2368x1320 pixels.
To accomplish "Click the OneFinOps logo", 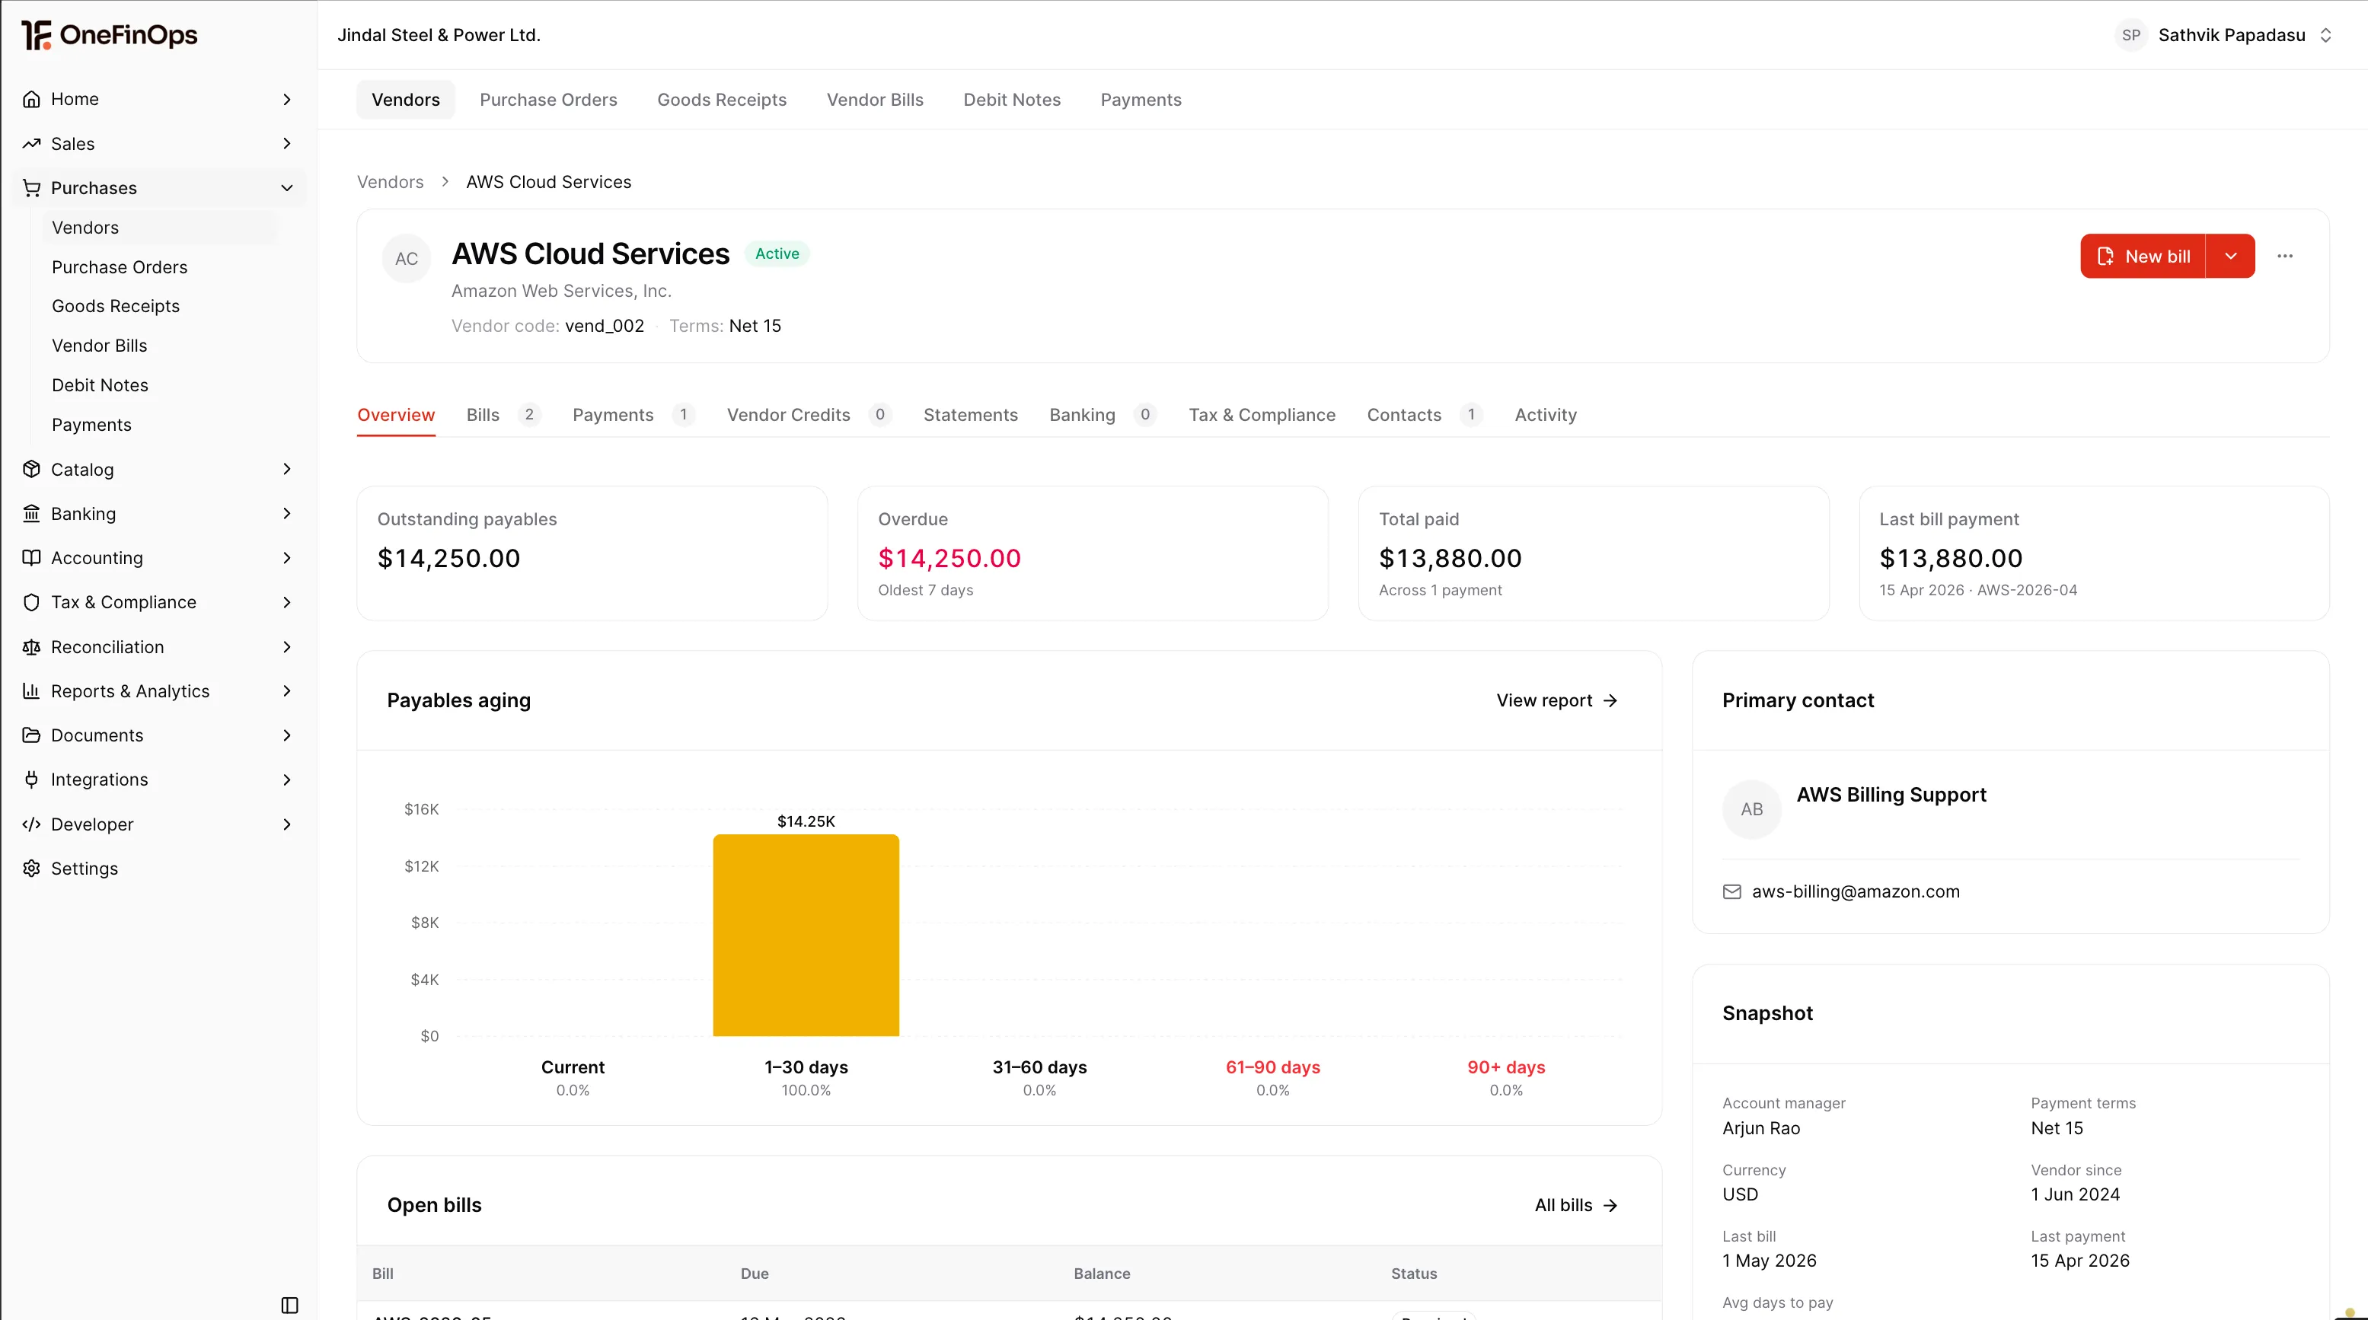I will pos(110,35).
